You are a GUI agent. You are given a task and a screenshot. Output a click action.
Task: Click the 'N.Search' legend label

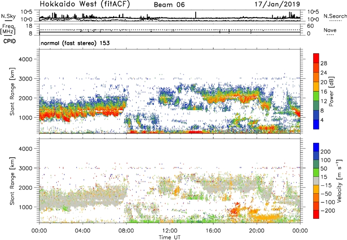click(x=335, y=16)
